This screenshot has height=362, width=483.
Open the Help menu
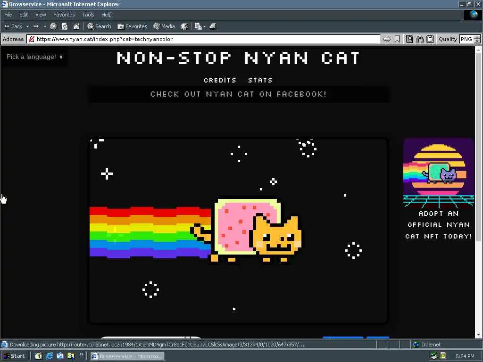click(x=106, y=15)
